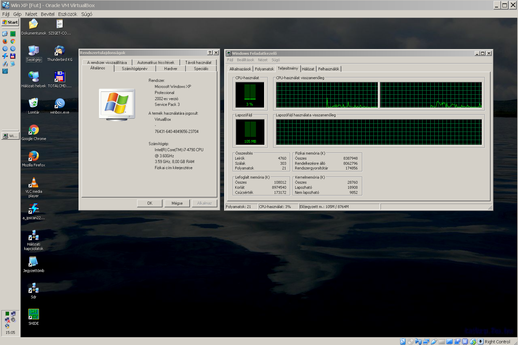
Task: Click the Fizikai cím kiterjesztése text
Action: 174,168
